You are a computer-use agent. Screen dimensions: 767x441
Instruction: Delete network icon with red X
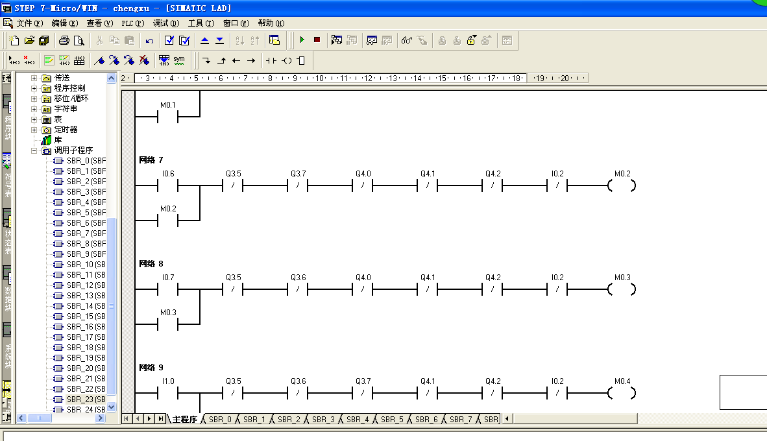(29, 60)
